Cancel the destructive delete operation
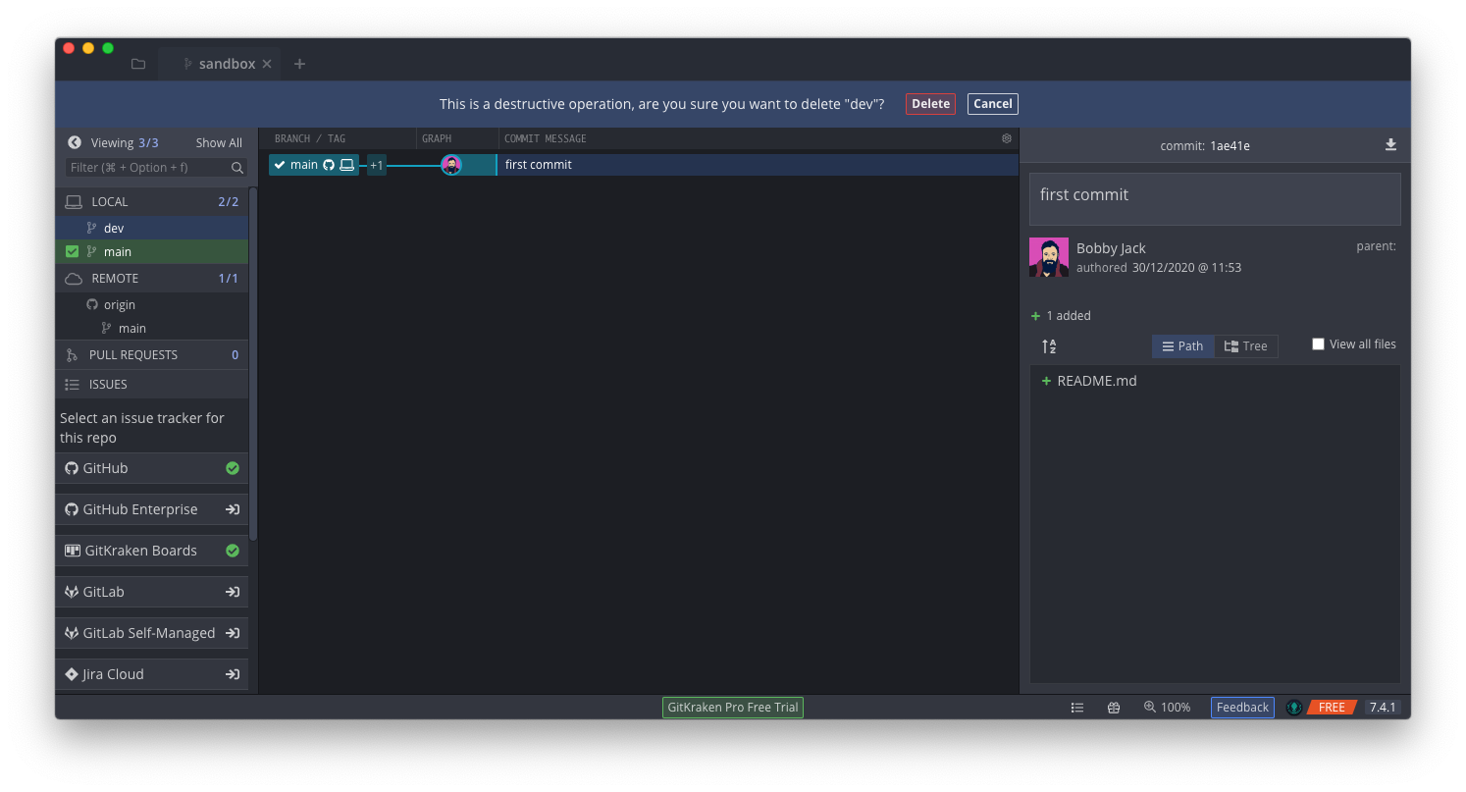The image size is (1466, 792). 992,103
